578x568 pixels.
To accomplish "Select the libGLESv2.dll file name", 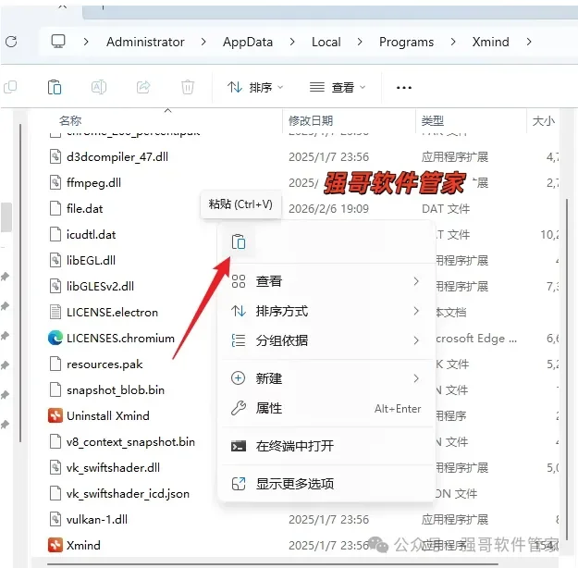I will point(100,286).
